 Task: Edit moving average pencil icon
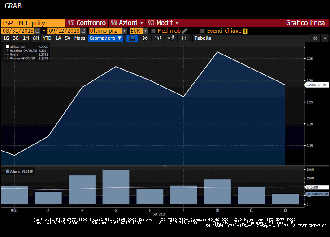pos(185,31)
